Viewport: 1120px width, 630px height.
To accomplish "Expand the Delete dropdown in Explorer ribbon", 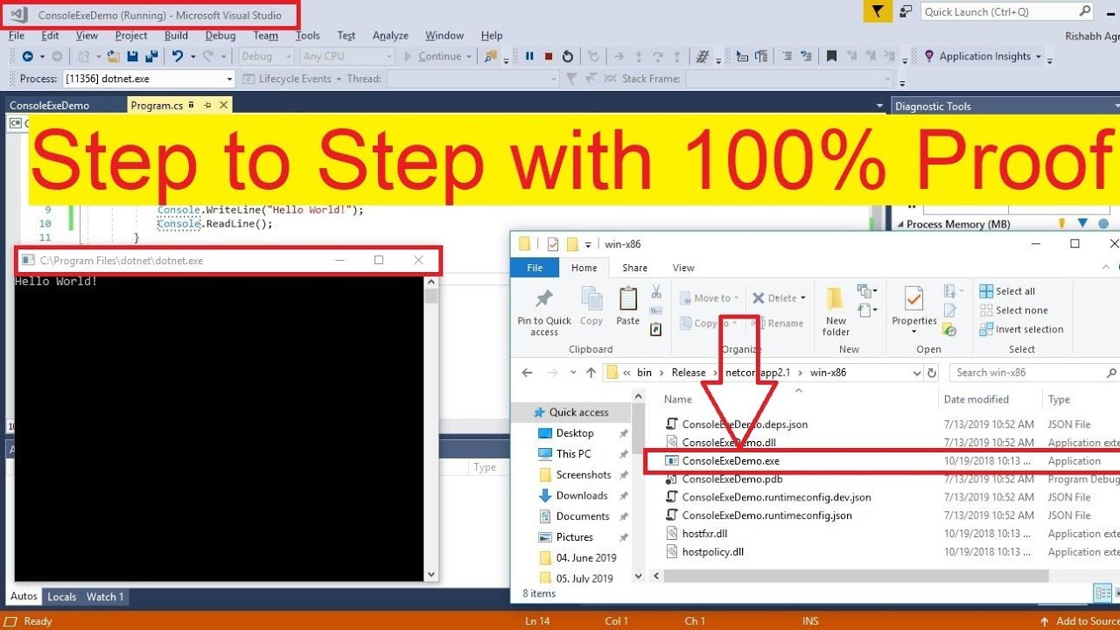I will [x=802, y=298].
